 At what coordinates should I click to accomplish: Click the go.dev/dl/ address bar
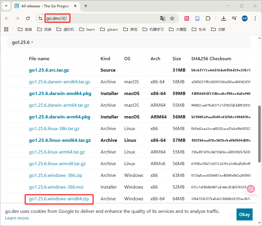tap(100, 18)
